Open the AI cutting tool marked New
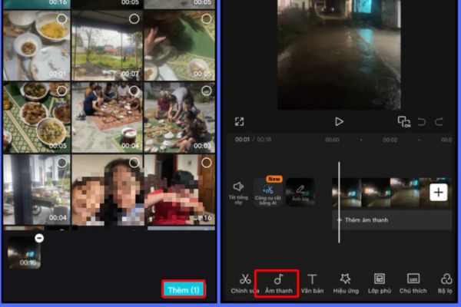The width and height of the screenshot is (461, 307). [268, 192]
